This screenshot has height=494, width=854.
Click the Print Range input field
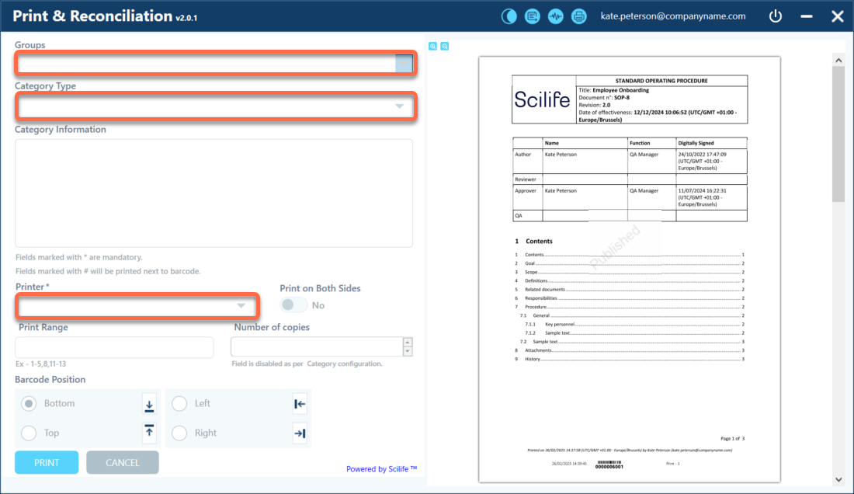(114, 347)
